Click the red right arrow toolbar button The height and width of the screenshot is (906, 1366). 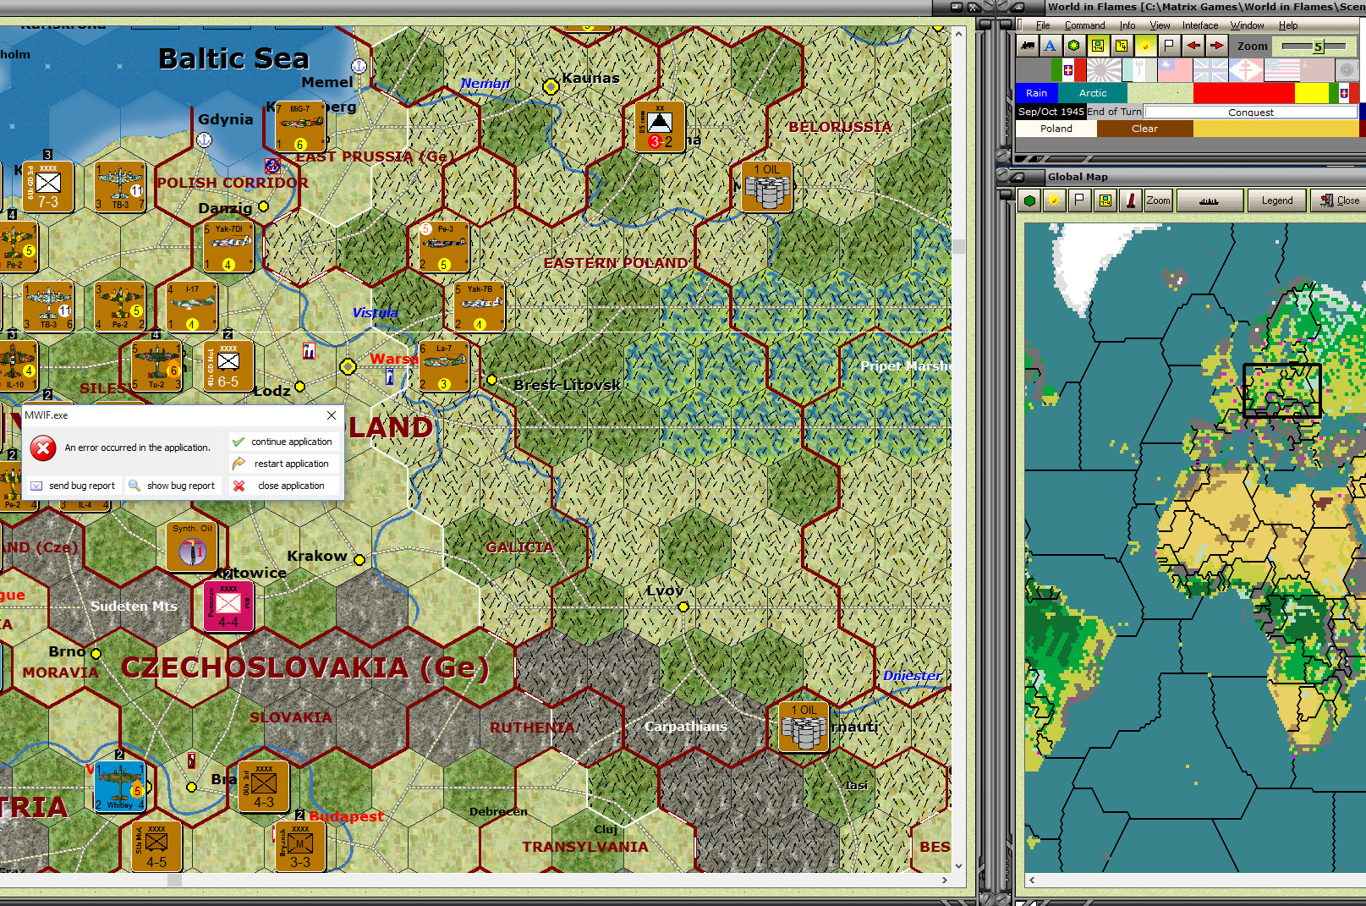tap(1216, 46)
